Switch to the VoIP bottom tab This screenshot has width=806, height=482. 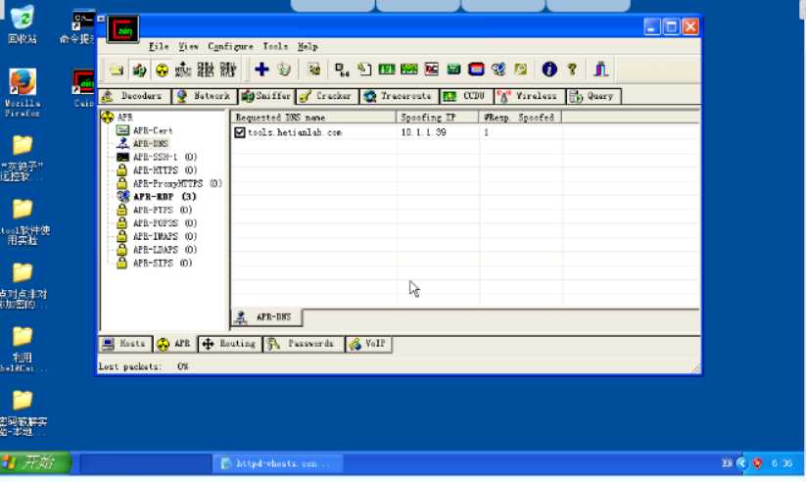368,344
